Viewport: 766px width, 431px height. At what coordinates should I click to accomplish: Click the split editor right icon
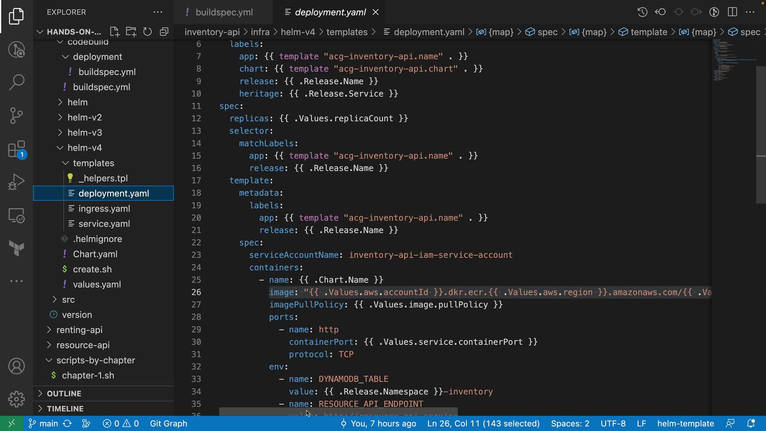(x=732, y=12)
